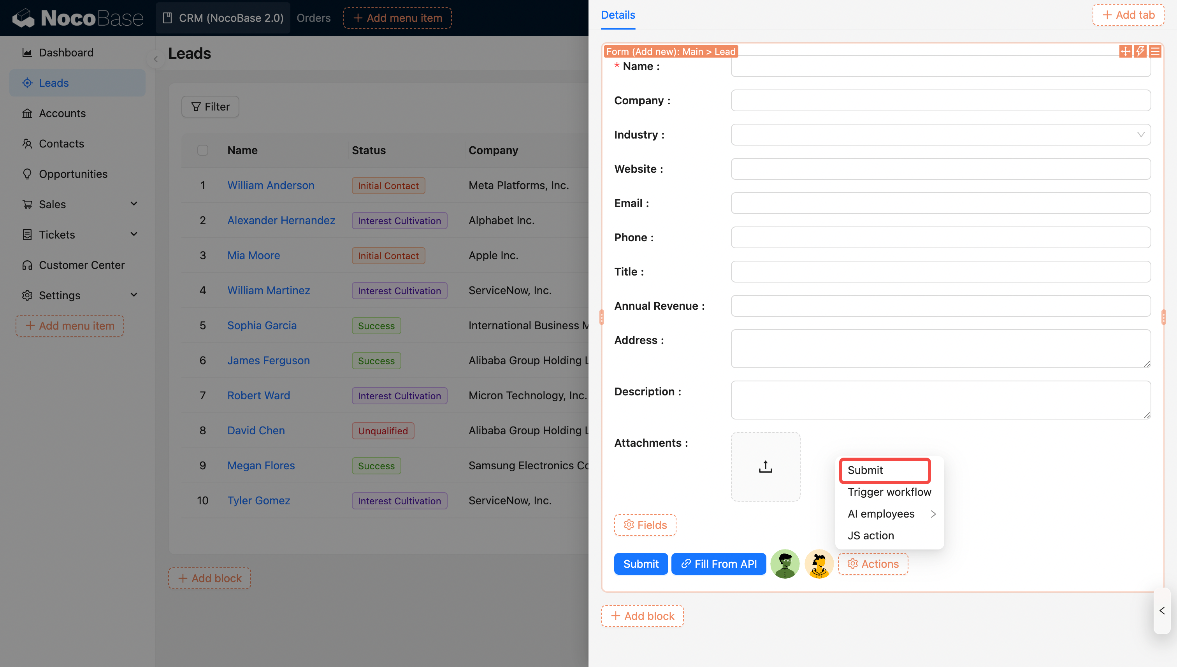This screenshot has width=1177, height=667.
Task: Click the NocoBase logo
Action: [x=78, y=18]
